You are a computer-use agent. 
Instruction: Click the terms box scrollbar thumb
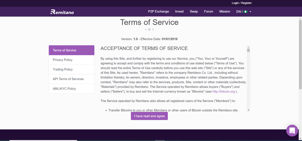(248, 50)
